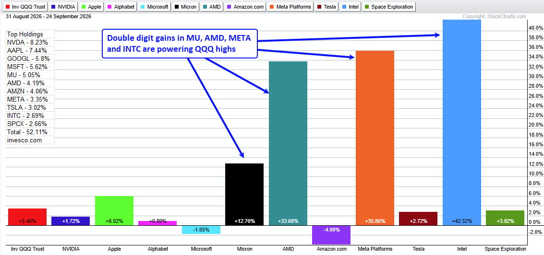Screen dimensions: 544x255
Task: Click the AMZN - 4.06% holdings row
Action: [30, 91]
